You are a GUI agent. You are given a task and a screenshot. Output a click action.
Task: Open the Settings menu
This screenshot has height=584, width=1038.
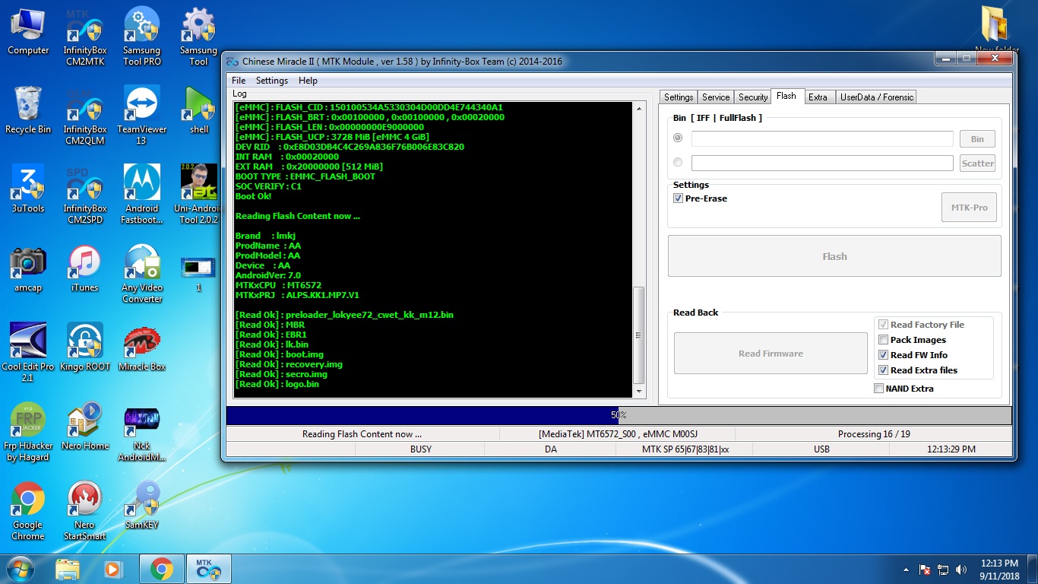coord(272,81)
